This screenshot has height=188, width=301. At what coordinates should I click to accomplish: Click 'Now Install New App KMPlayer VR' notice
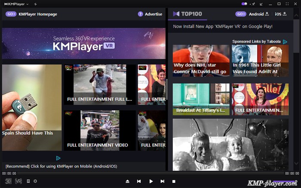223,27
